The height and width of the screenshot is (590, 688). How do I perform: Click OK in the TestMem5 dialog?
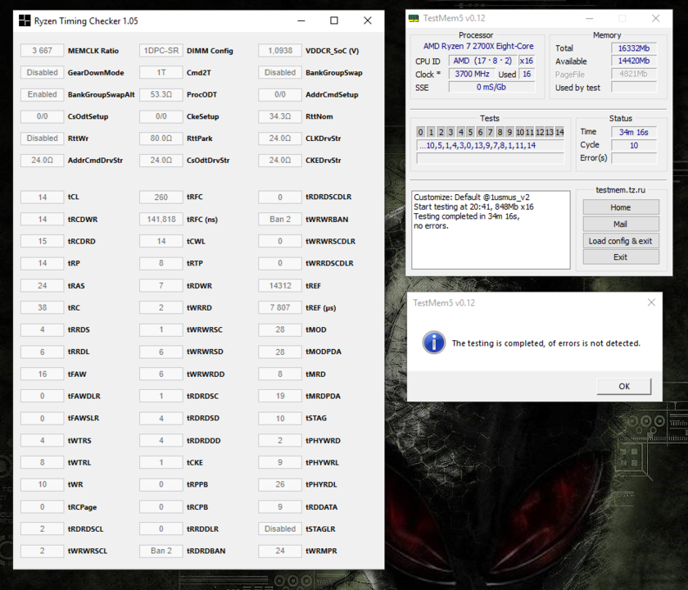tap(624, 386)
